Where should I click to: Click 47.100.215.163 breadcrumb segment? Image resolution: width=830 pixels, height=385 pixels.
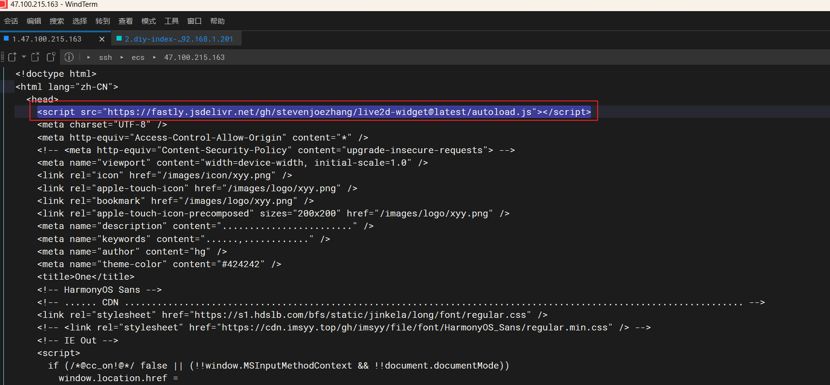click(x=194, y=57)
